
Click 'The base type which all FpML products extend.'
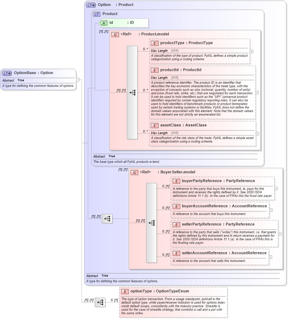pyautogui.click(x=126, y=162)
